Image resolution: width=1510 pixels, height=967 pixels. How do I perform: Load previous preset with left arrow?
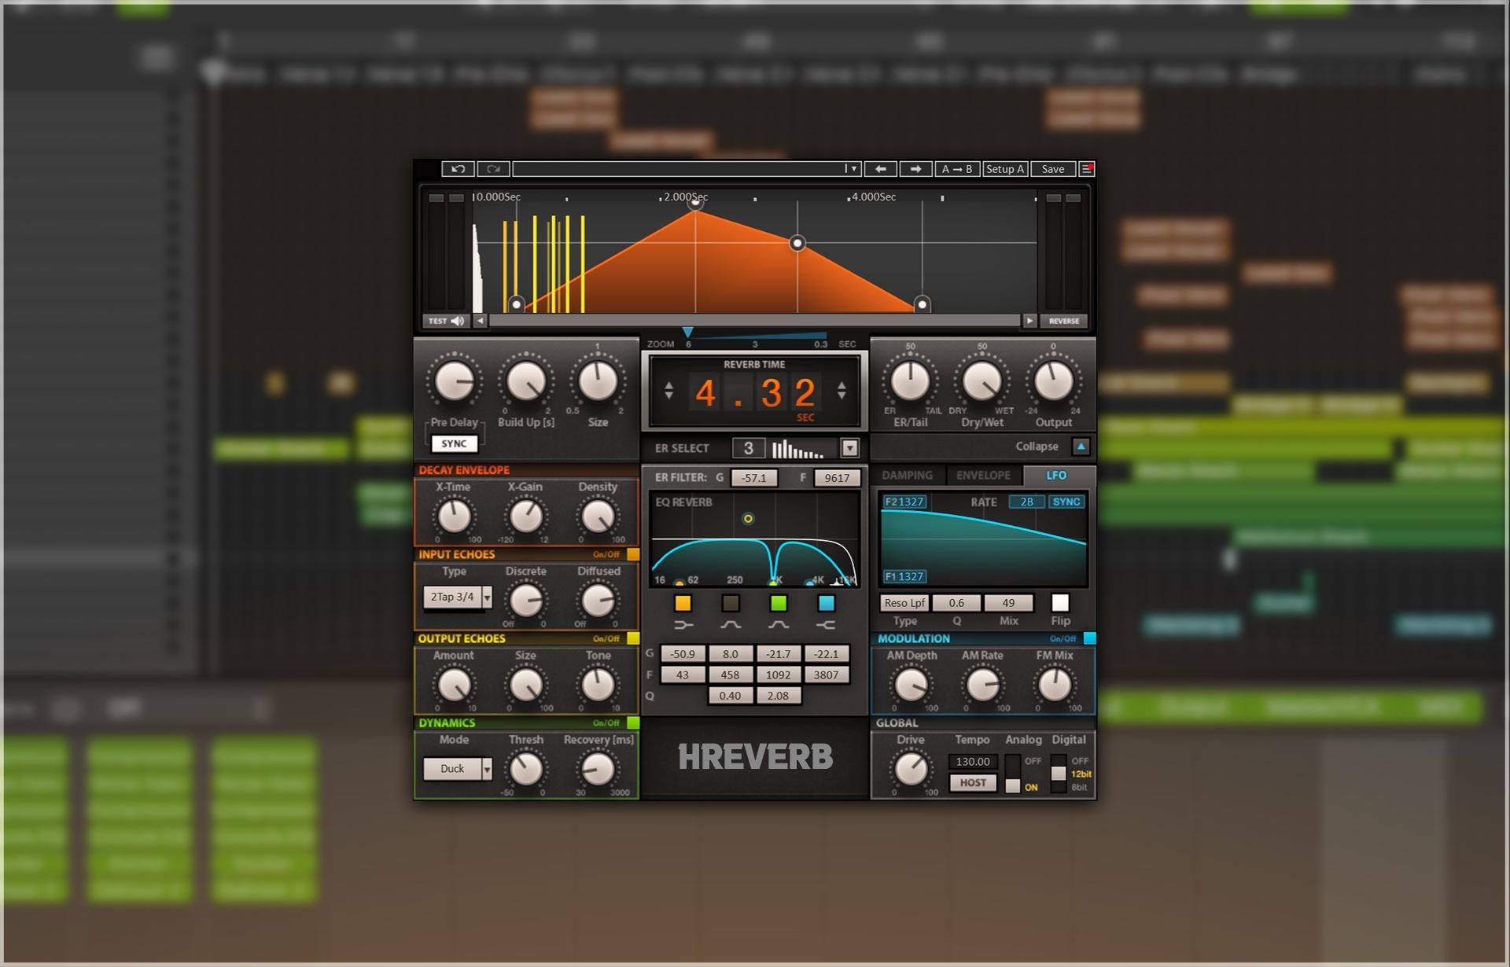coord(881,169)
